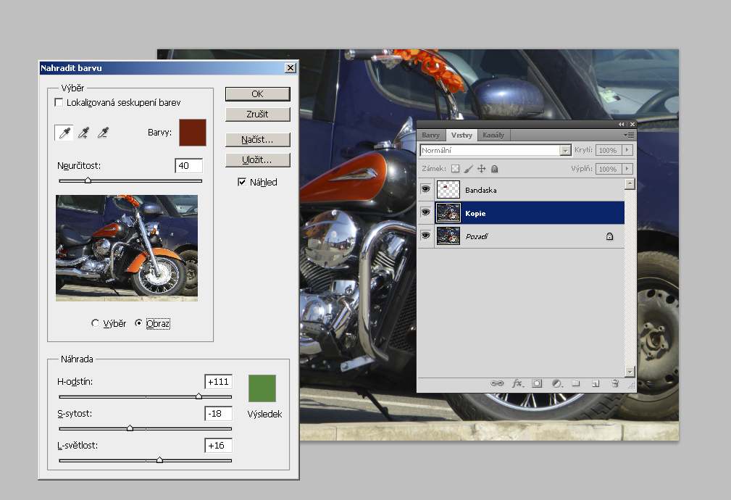Image resolution: width=731 pixels, height=500 pixels.
Task: Hide the Bandaska layer with eye icon
Action: pos(425,190)
